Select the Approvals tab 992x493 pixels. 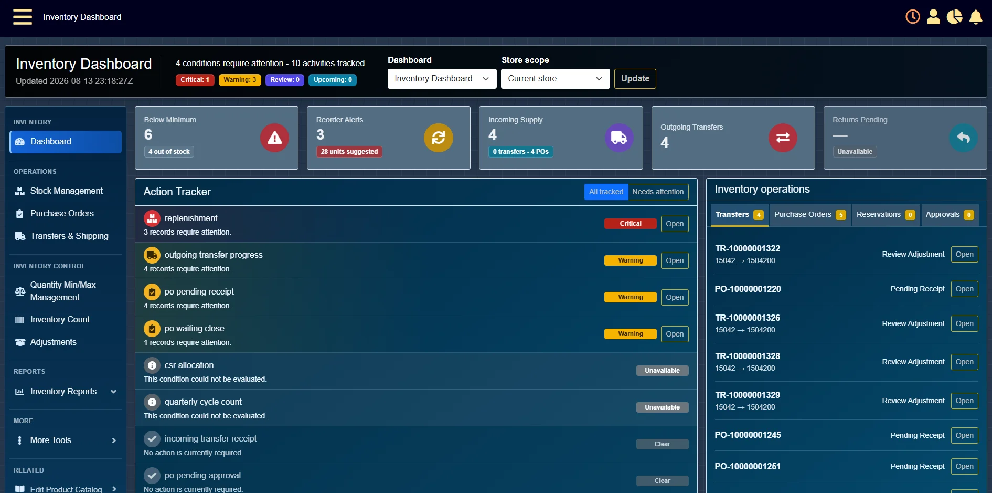(950, 215)
